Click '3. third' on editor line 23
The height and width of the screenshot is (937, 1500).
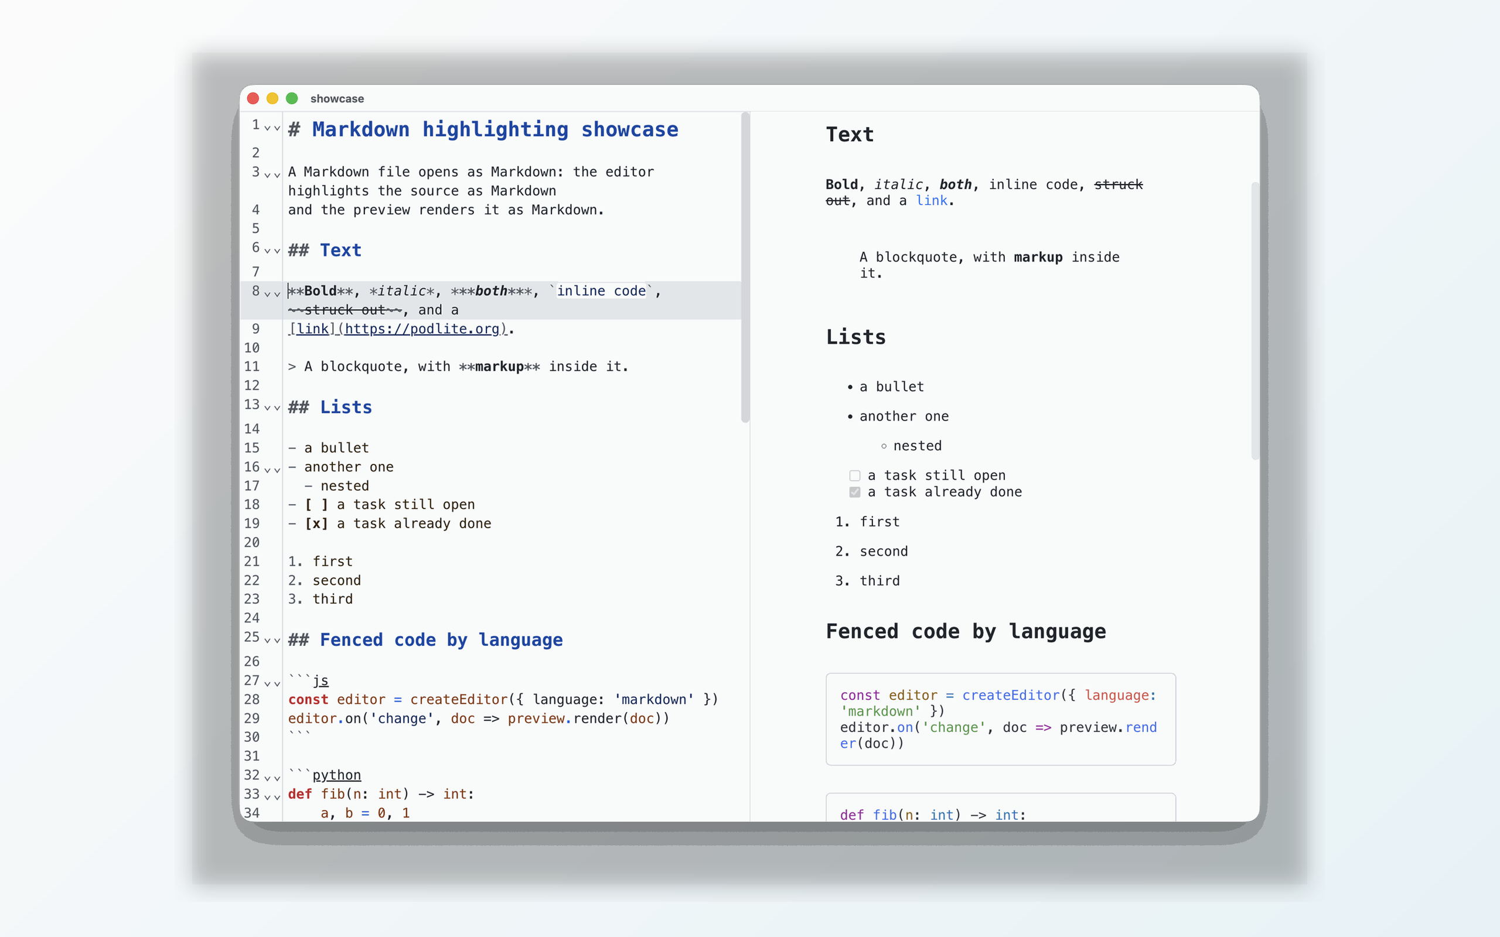click(321, 599)
